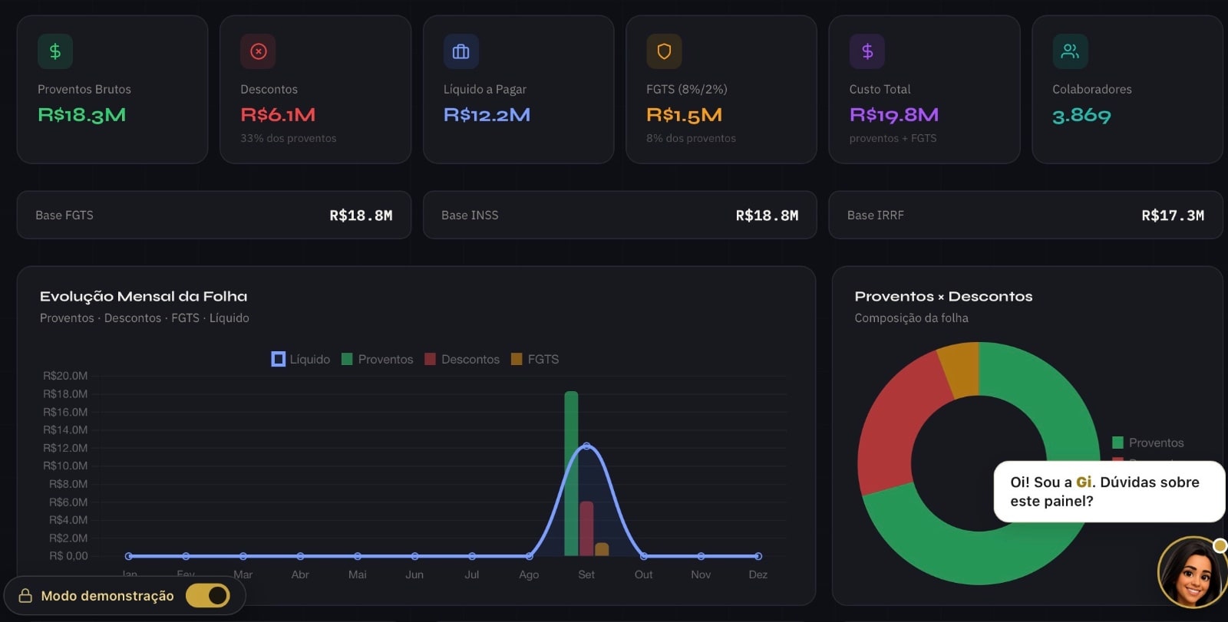Toggle the Proventos series in bar chart legend
Image resolution: width=1228 pixels, height=622 pixels.
[x=377, y=359]
